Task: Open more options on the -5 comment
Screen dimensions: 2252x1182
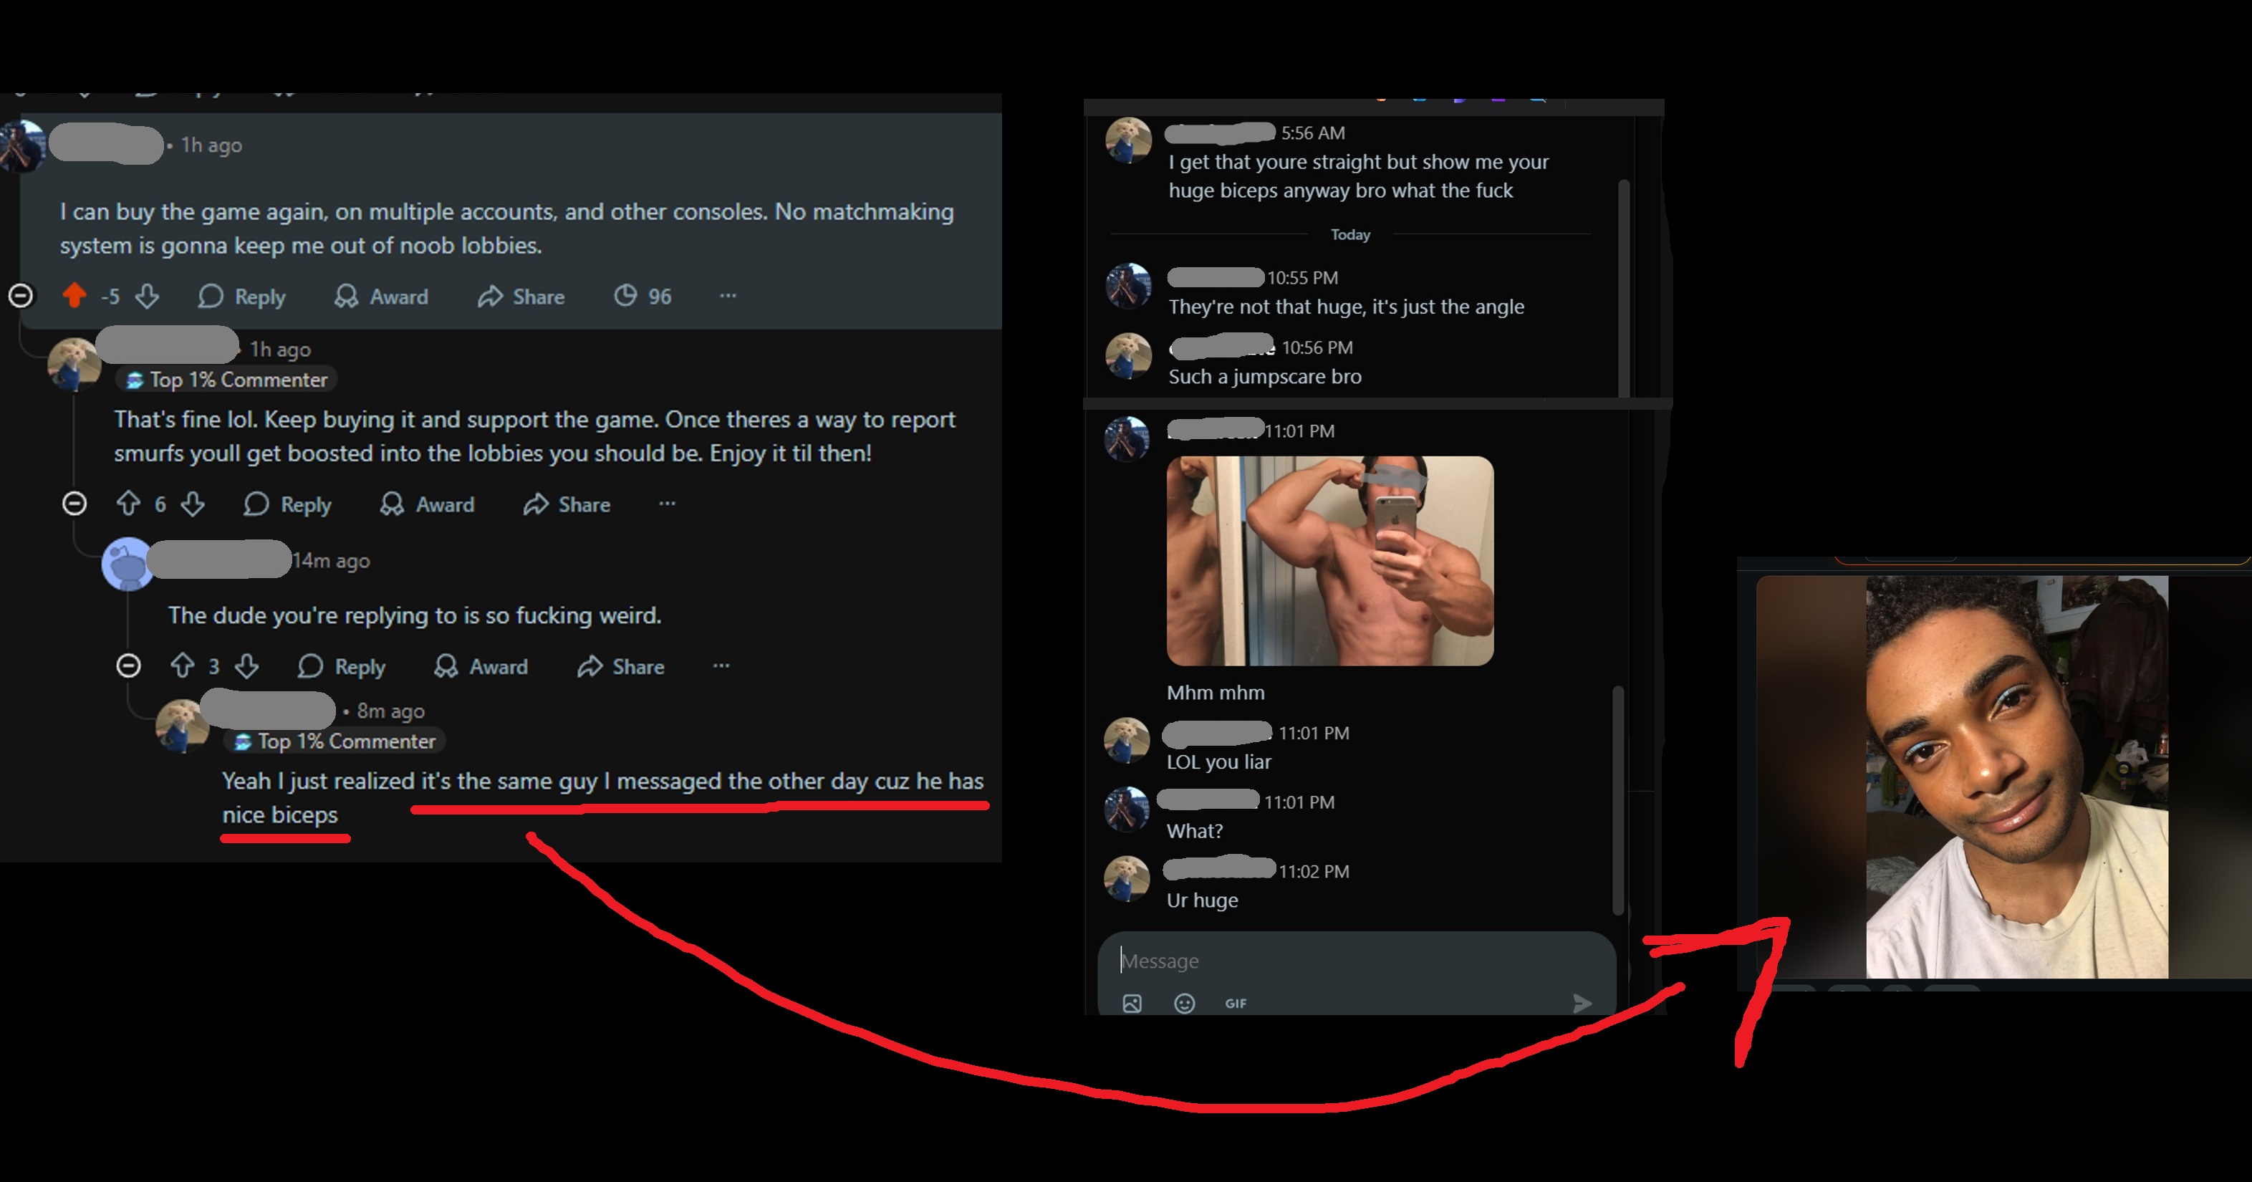Action: (x=727, y=295)
